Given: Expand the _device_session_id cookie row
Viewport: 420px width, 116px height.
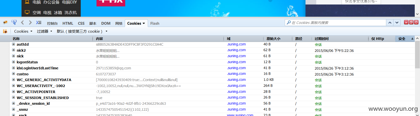Looking at the screenshot, I should [x=13, y=103].
